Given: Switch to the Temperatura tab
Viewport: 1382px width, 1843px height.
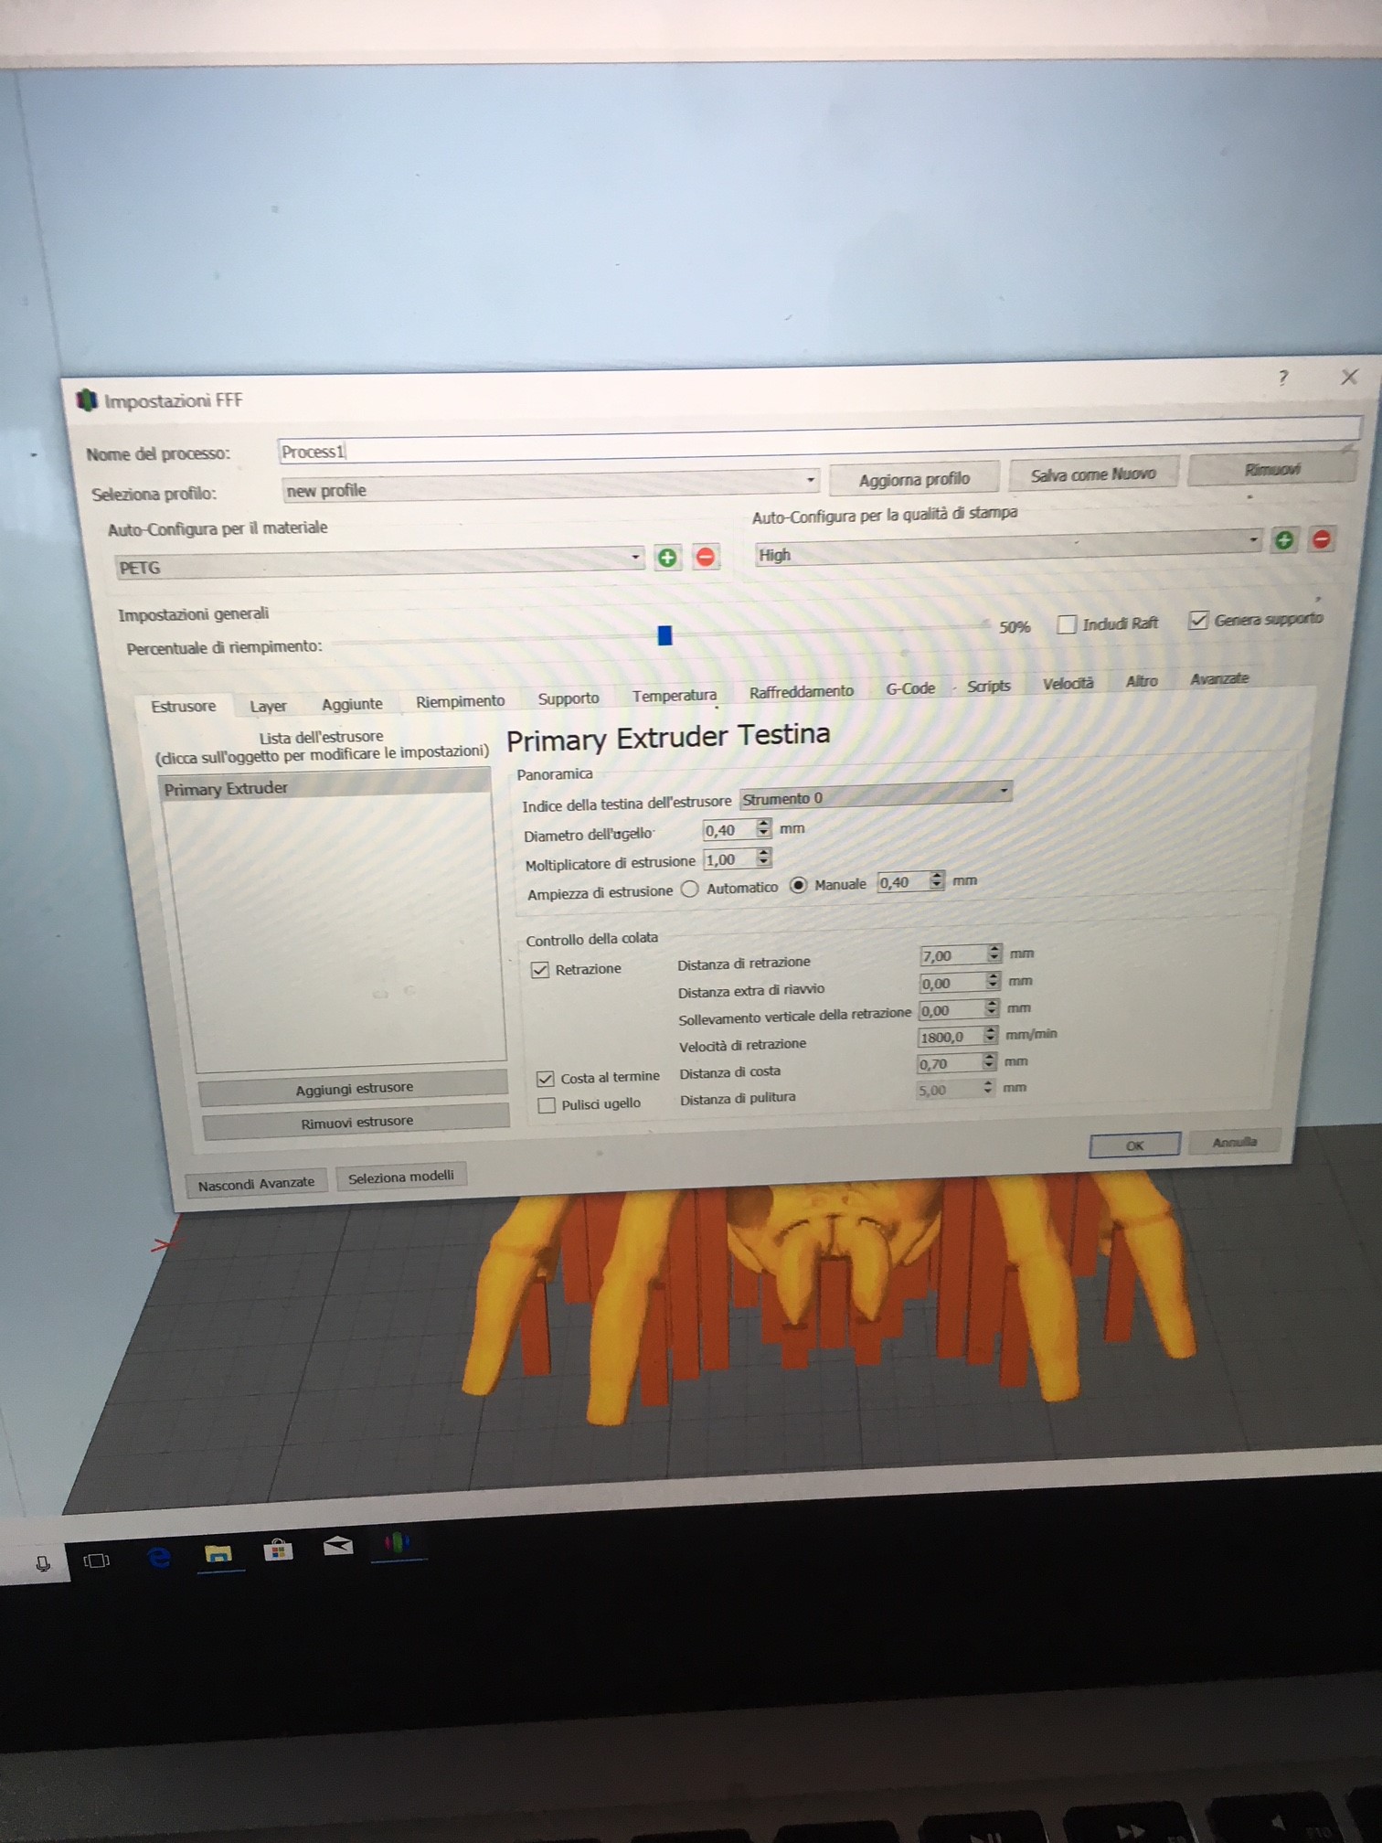Looking at the screenshot, I should click(x=675, y=696).
